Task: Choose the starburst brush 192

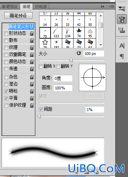Action: [x=56, y=43]
